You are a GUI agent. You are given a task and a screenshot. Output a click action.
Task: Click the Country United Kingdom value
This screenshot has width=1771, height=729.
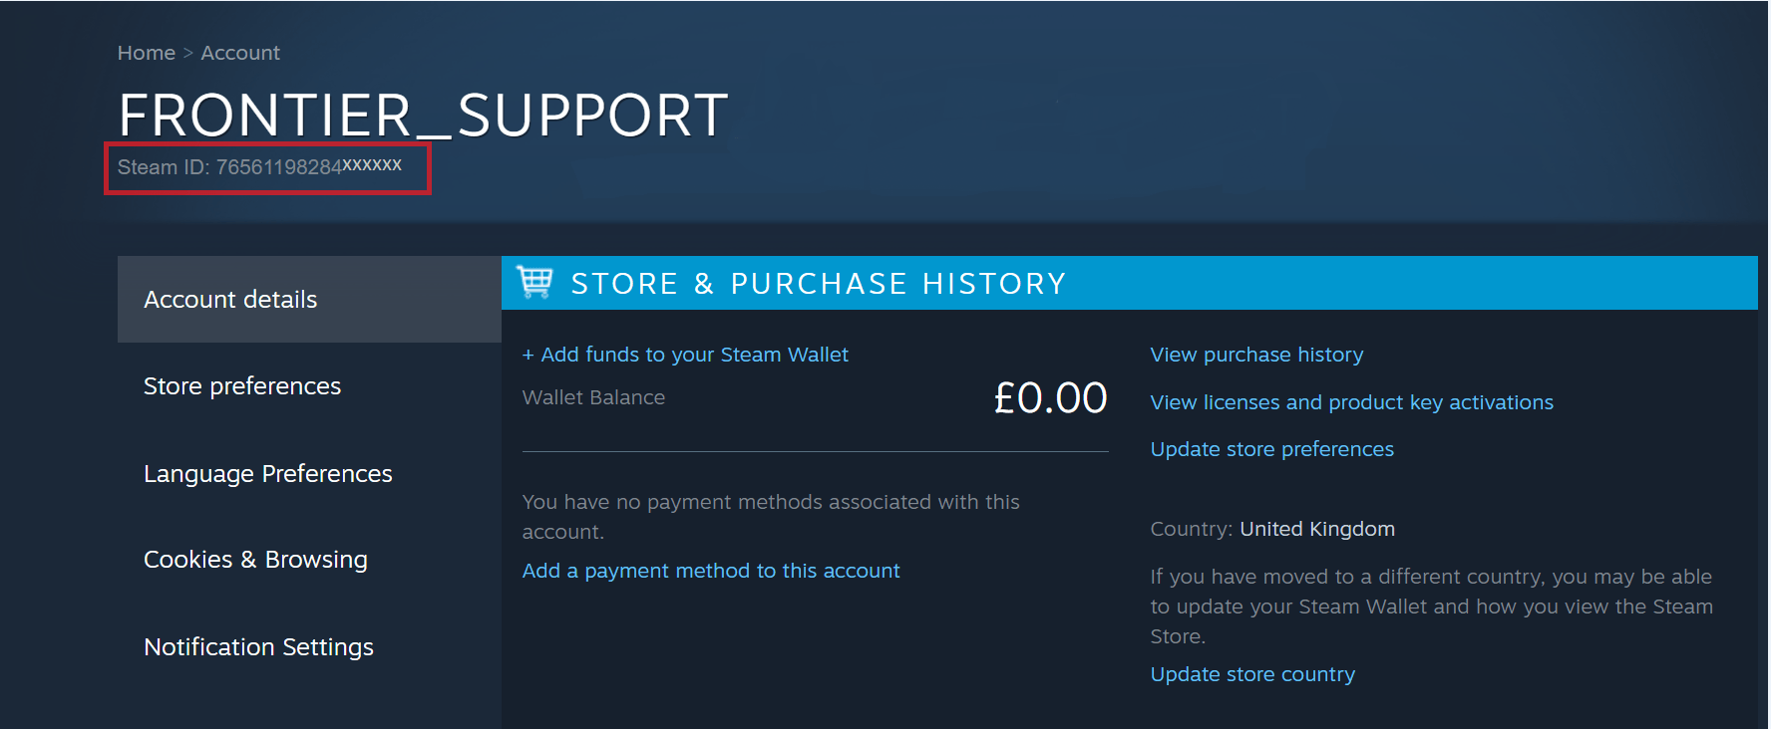pyautogui.click(x=1317, y=528)
